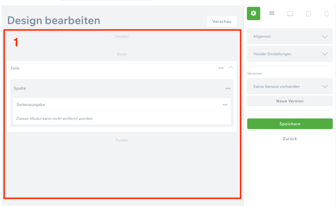Screen dimensions: 336x206
Task: Collapse the Zeile row with chevron
Action: pyautogui.click(x=231, y=68)
